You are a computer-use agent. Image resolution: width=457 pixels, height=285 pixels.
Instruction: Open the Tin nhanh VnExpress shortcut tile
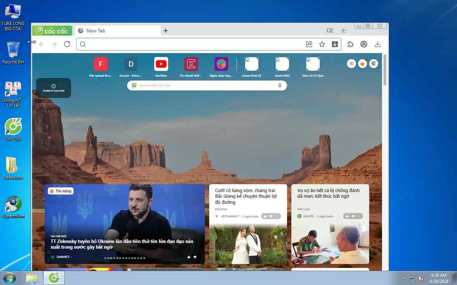click(x=191, y=67)
